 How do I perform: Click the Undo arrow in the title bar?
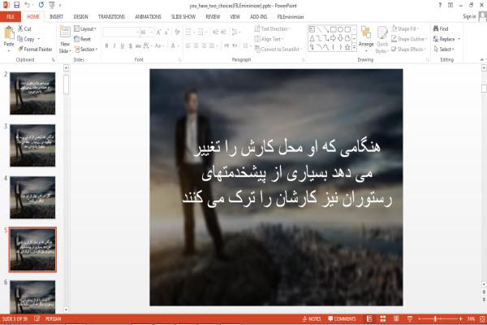[28, 5]
